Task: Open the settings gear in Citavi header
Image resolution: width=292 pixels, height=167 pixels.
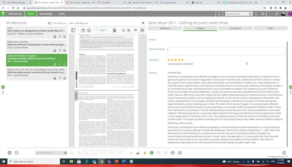Action: (x=263, y=14)
